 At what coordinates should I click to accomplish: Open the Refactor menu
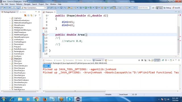click(x=19, y=4)
